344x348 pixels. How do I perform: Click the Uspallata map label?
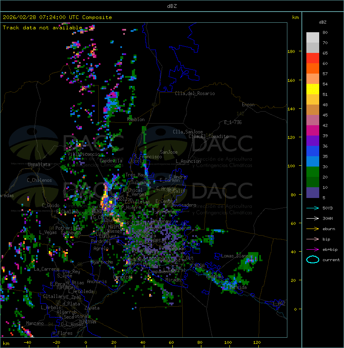[39, 164]
